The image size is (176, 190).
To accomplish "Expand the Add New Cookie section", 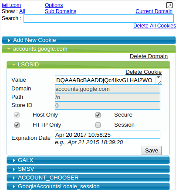I will (89, 40).
